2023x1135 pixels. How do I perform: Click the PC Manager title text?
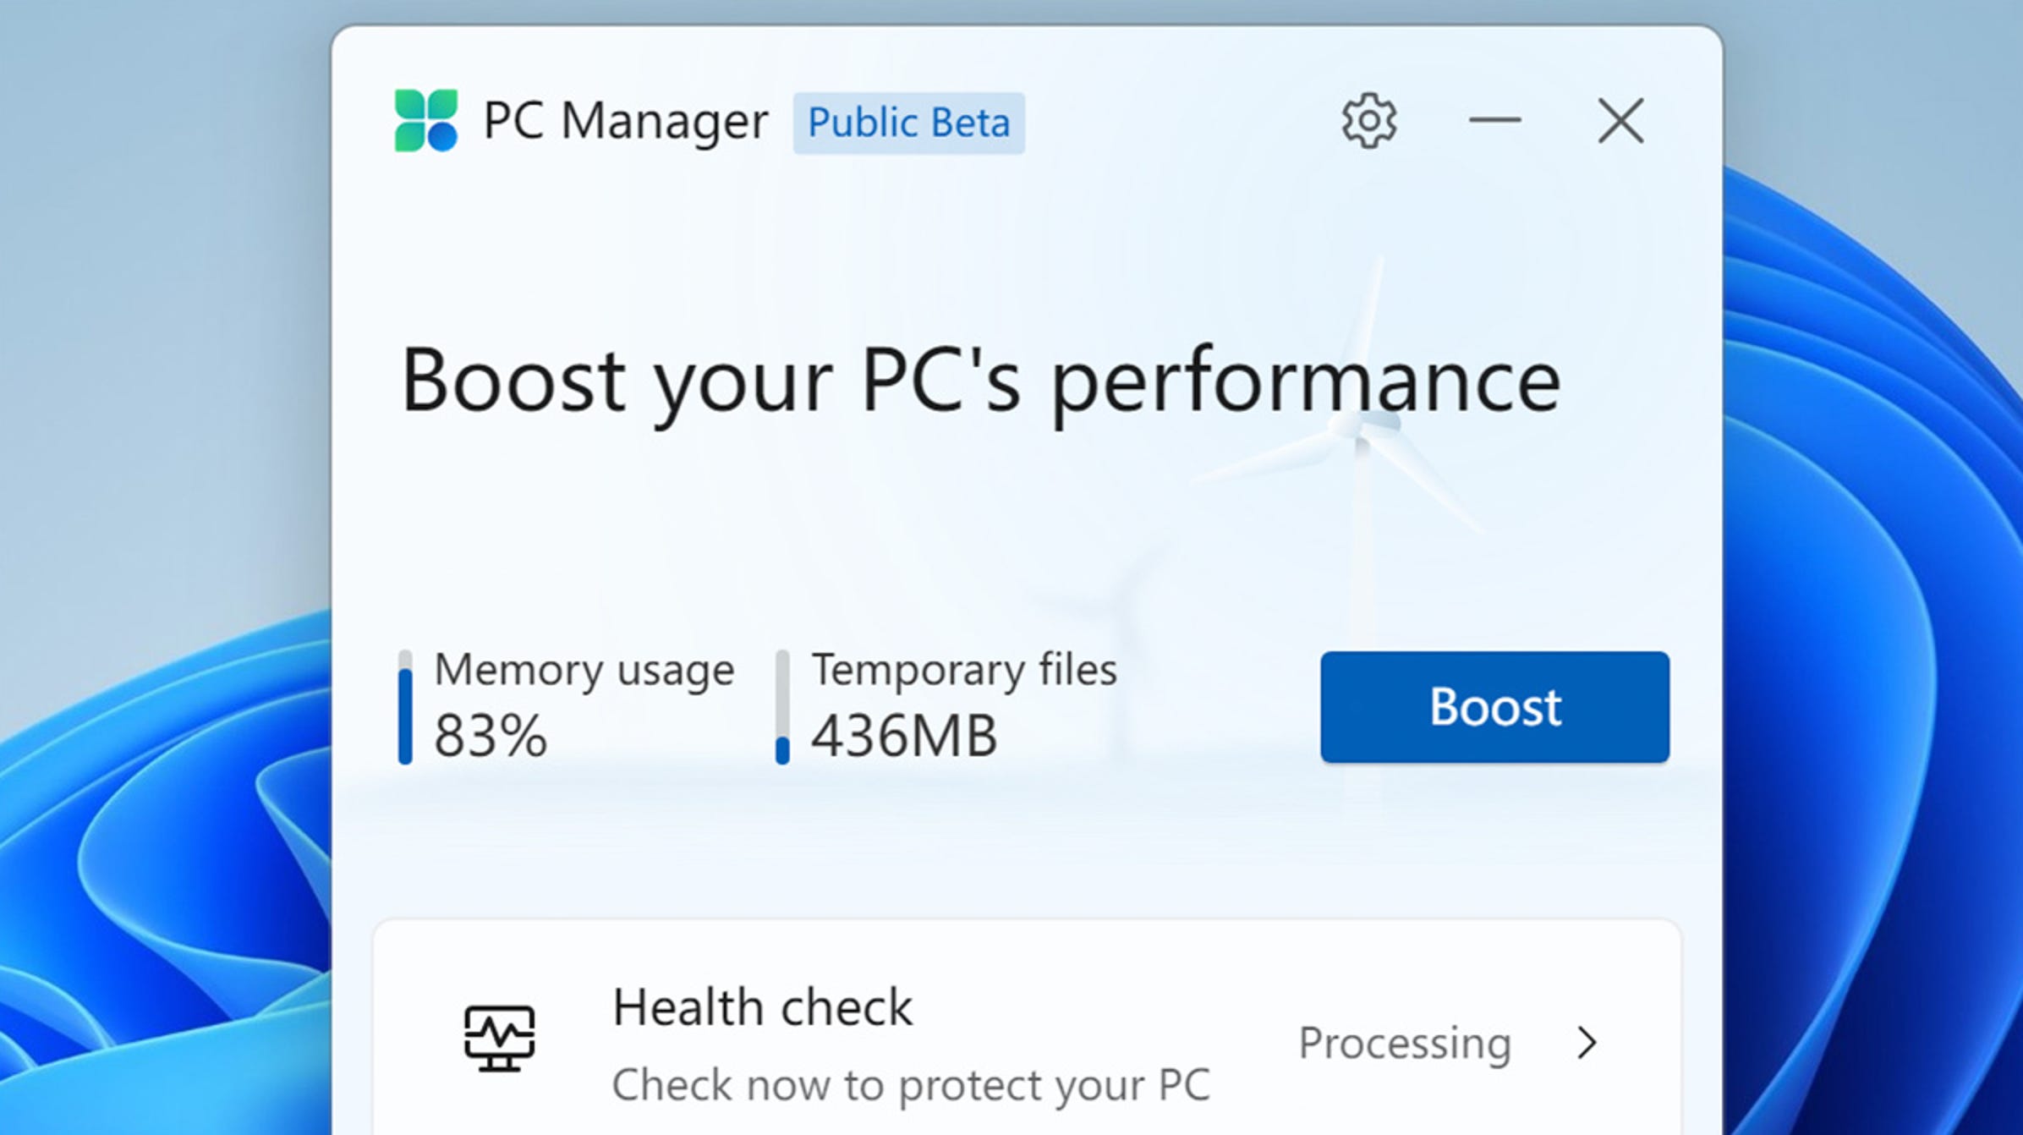pos(625,121)
